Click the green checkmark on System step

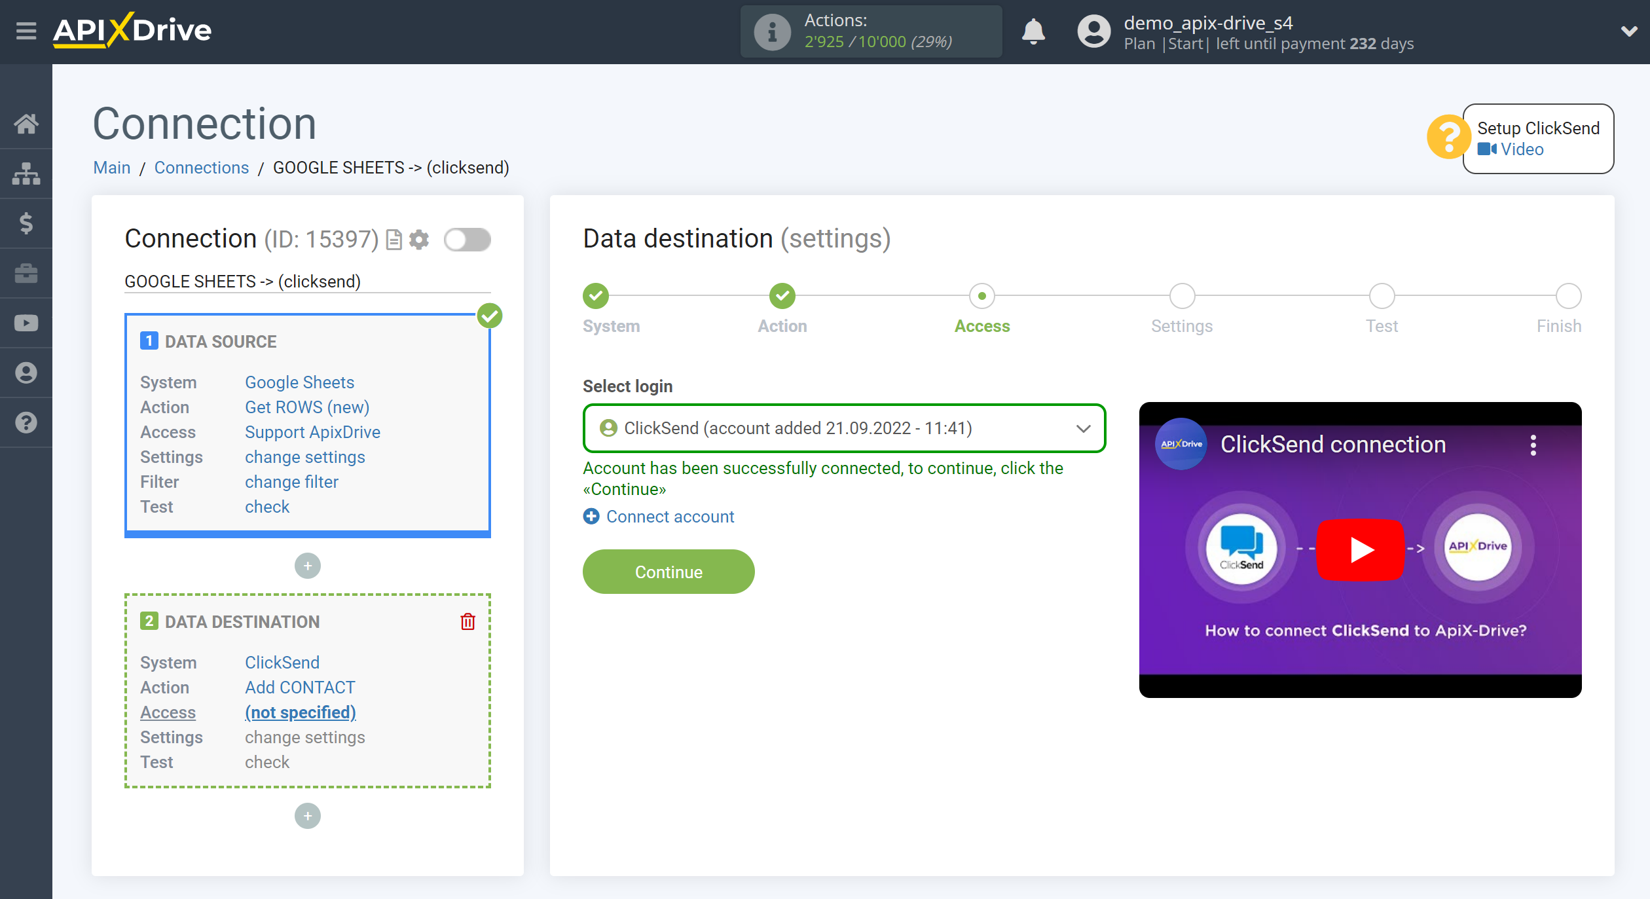(596, 295)
